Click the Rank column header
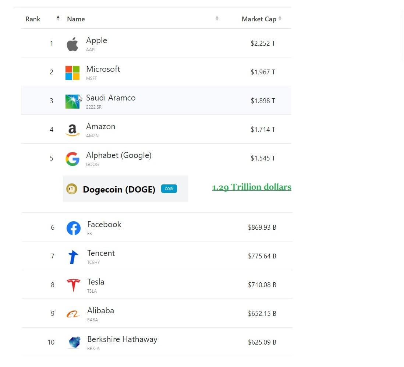Viewport: 404px width, 367px height. tap(33, 19)
